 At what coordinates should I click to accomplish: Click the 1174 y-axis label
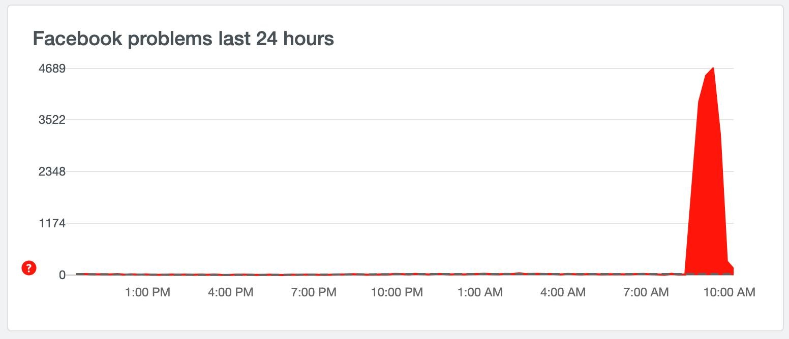tap(52, 223)
